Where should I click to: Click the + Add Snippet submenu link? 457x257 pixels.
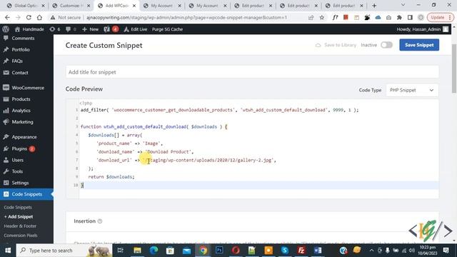pyautogui.click(x=19, y=216)
